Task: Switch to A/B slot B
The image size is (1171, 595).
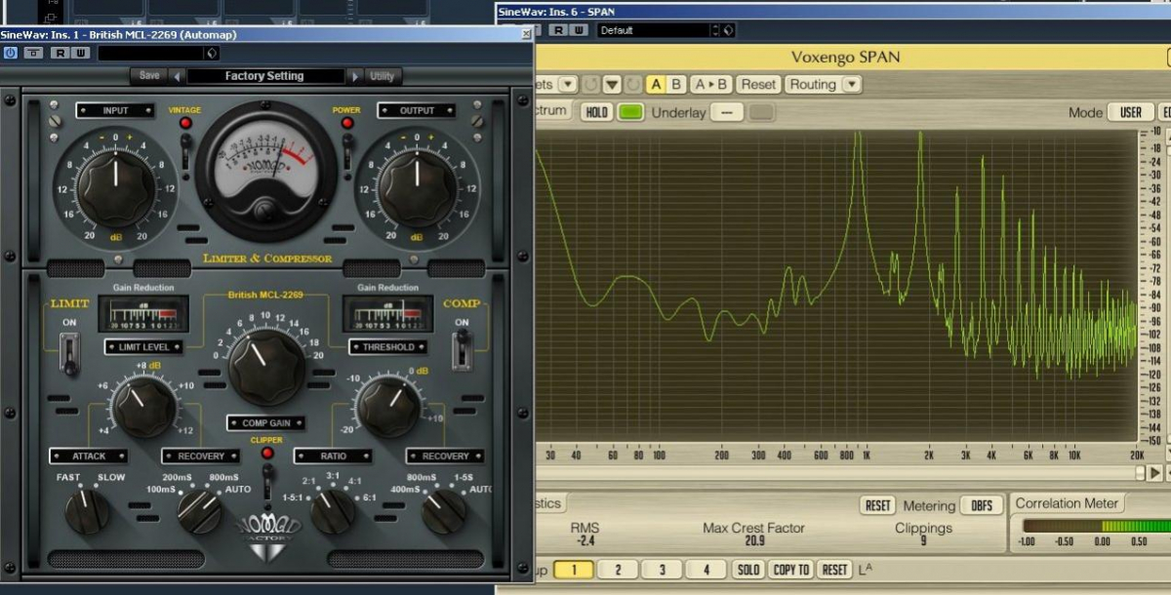Action: click(676, 85)
